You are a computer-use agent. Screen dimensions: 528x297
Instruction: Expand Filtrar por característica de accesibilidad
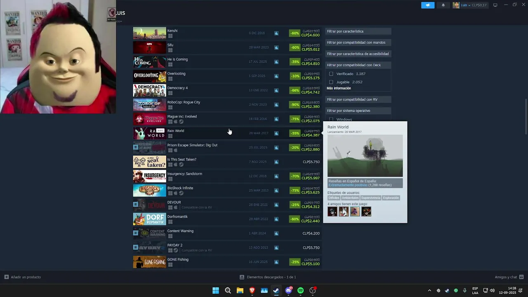pos(358,54)
